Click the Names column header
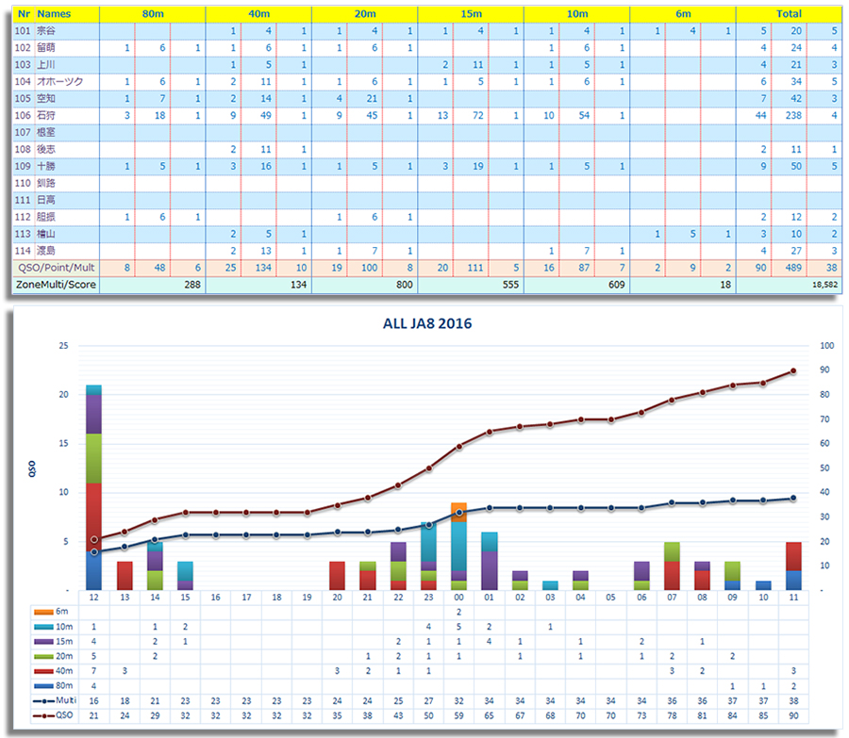The image size is (849, 738). point(54,14)
